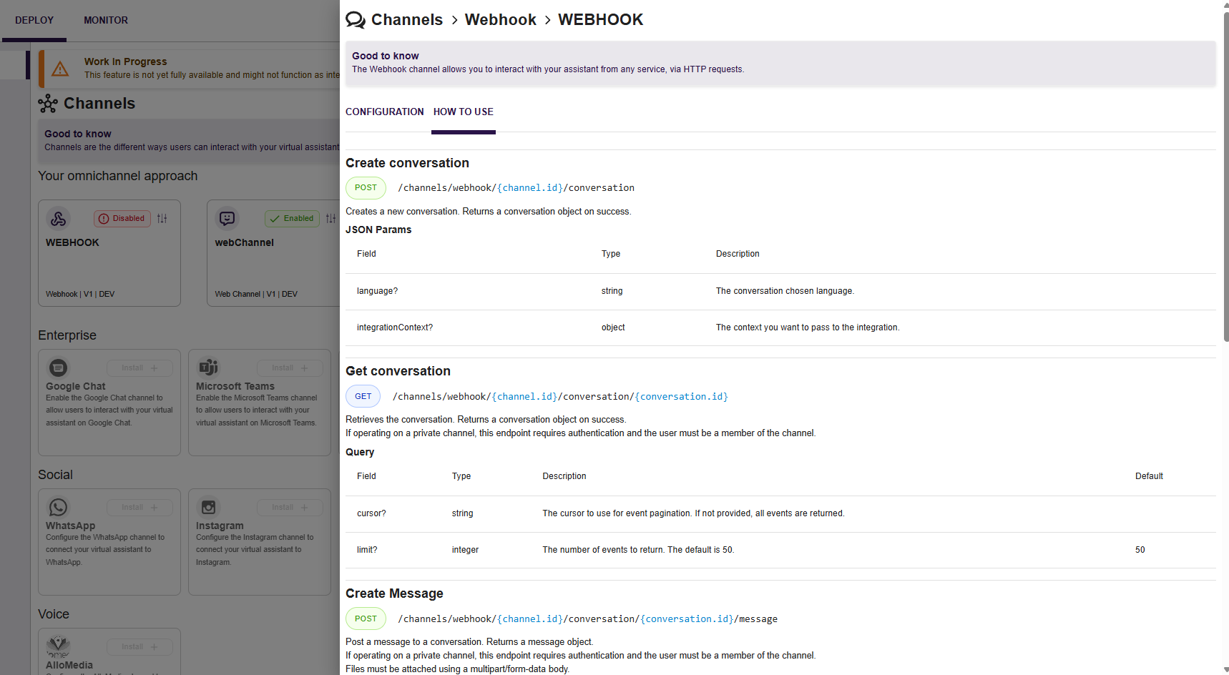Image resolution: width=1229 pixels, height=675 pixels.
Task: Click the Enabled status badge on webChannel
Action: point(292,219)
